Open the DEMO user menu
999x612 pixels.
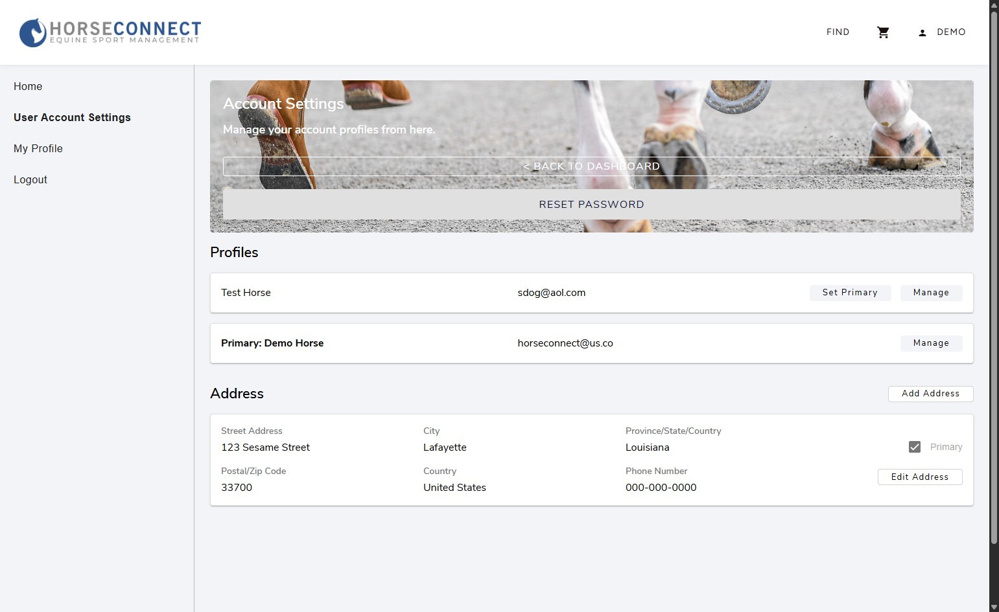[x=950, y=32]
